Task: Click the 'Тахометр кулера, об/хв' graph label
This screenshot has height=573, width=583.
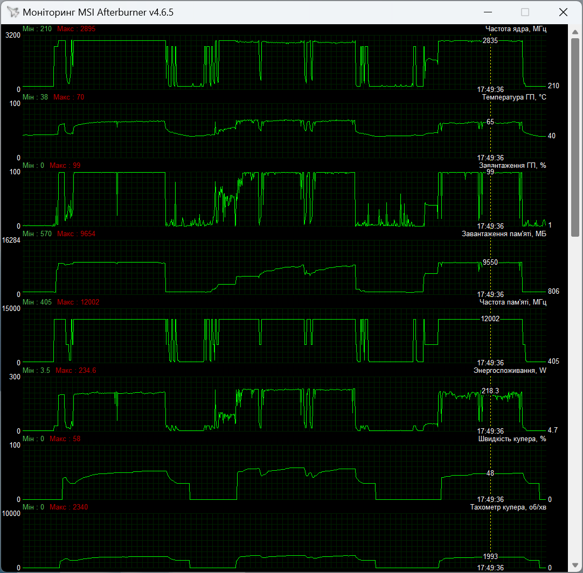Action: 508,507
